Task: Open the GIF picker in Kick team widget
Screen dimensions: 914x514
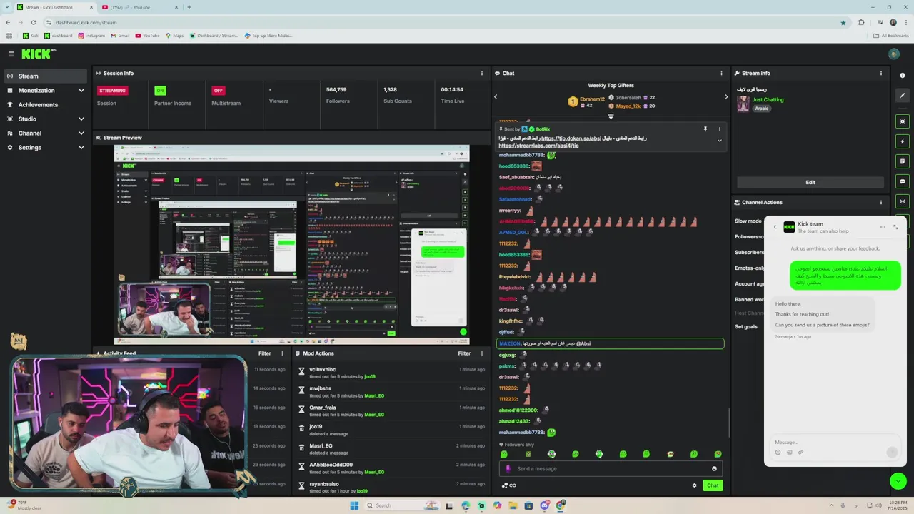Action: [789, 452]
